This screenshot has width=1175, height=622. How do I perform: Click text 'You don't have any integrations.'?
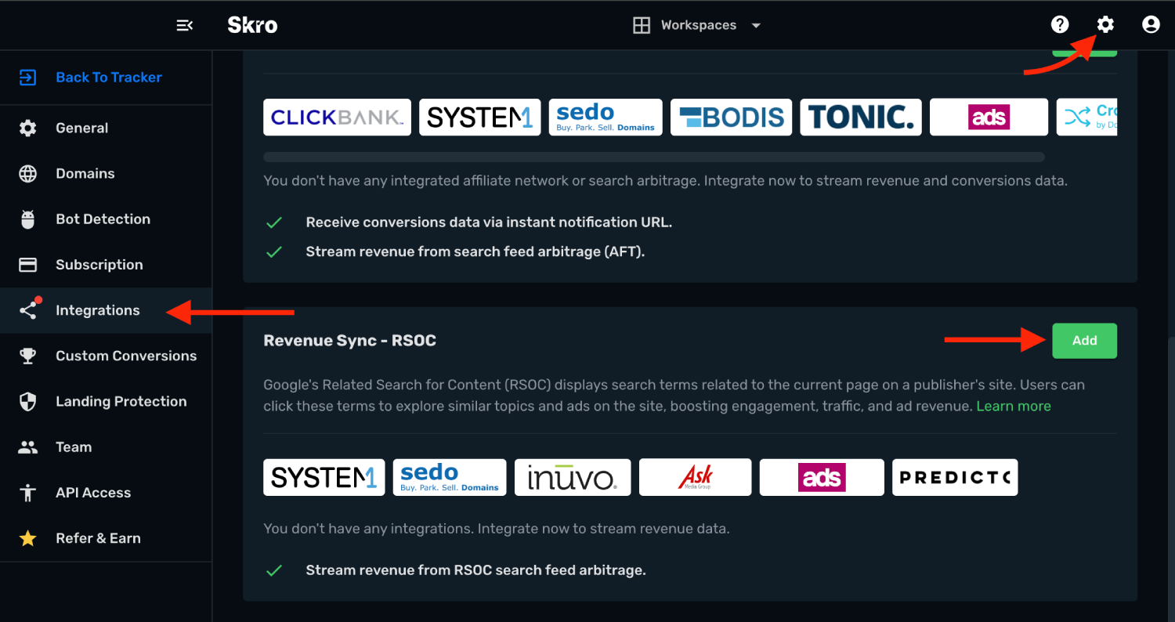368,529
